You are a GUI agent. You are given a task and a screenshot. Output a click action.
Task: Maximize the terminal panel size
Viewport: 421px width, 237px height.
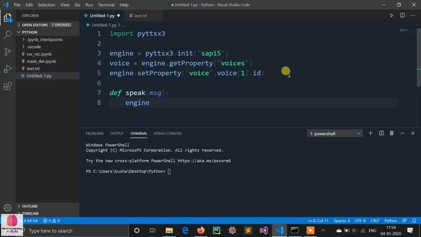point(402,133)
